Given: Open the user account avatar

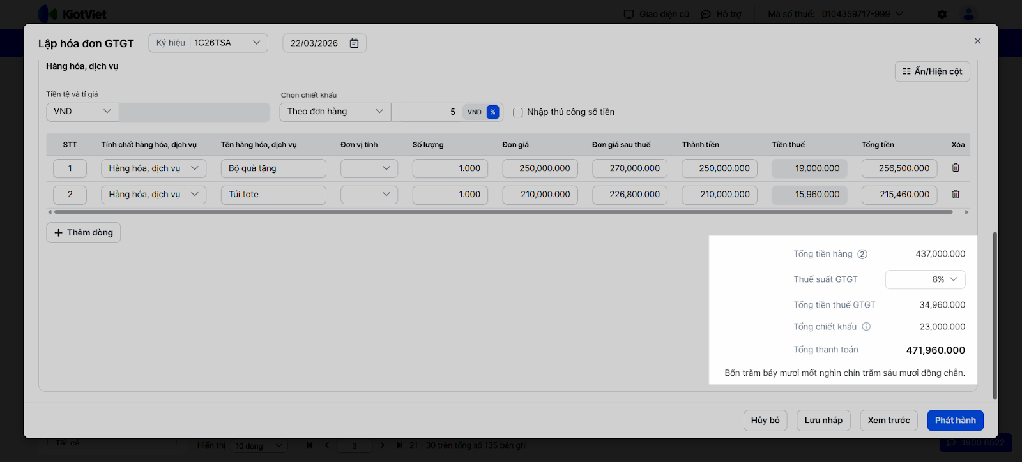Looking at the screenshot, I should pos(969,14).
